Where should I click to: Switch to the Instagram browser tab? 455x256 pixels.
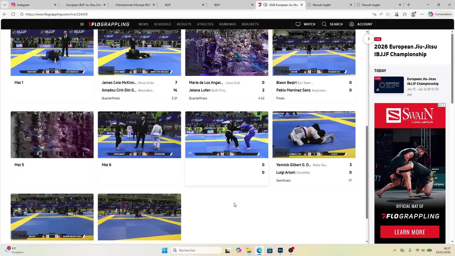[34, 5]
